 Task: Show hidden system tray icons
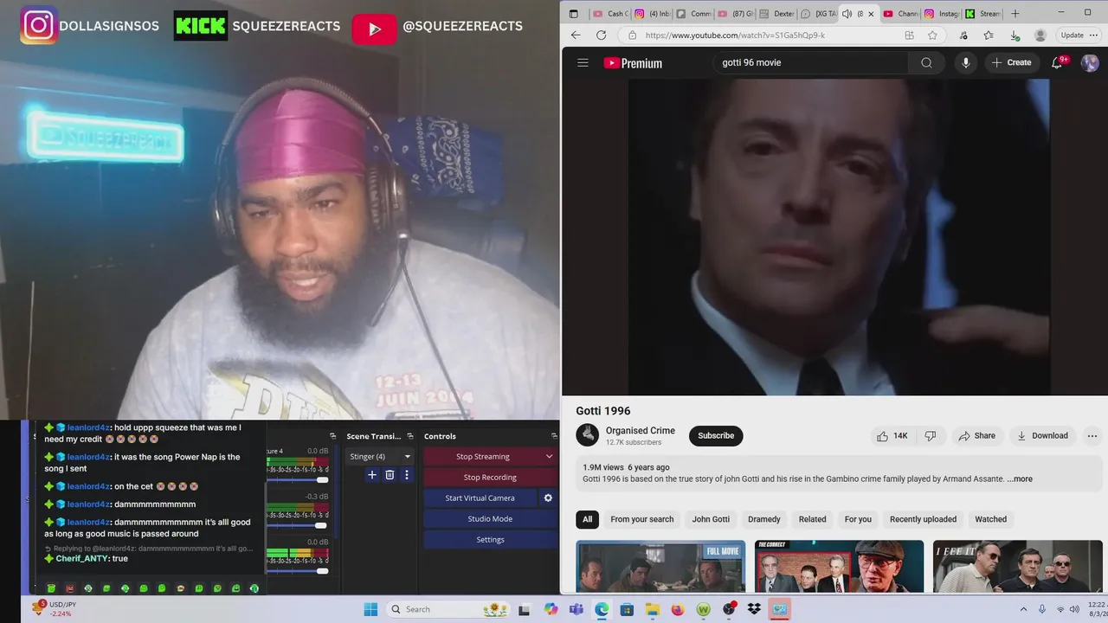1023,609
